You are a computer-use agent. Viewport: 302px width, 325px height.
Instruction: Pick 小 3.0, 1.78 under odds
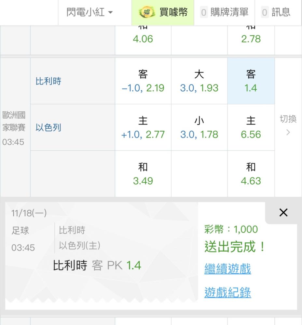coord(199,127)
